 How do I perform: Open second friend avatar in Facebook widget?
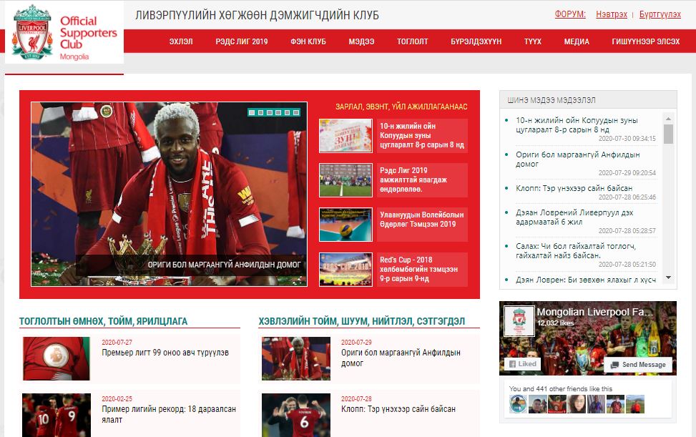pos(537,404)
